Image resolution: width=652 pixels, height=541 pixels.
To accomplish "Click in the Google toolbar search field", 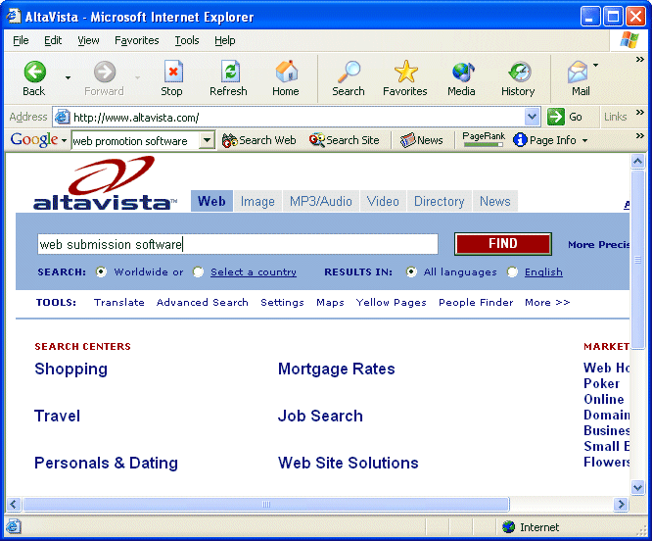I will click(135, 141).
